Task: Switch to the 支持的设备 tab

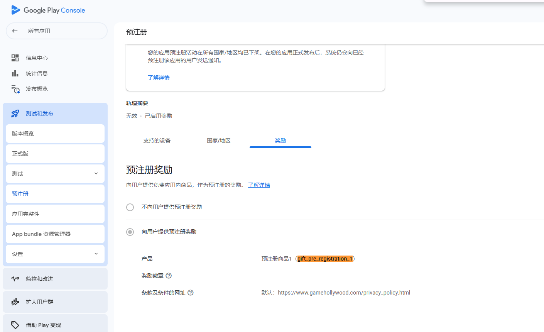Action: [x=157, y=141]
